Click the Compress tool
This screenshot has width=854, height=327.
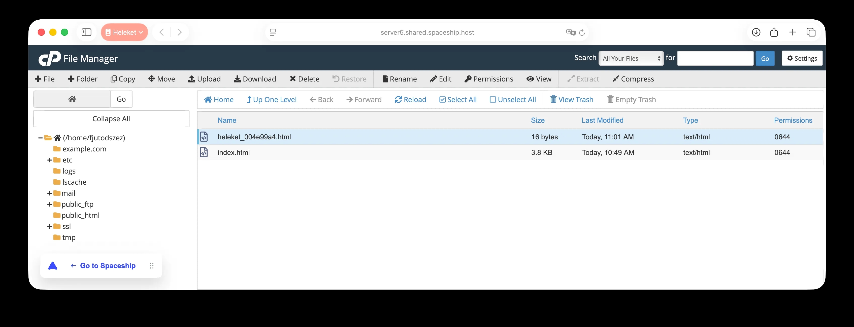tap(633, 79)
